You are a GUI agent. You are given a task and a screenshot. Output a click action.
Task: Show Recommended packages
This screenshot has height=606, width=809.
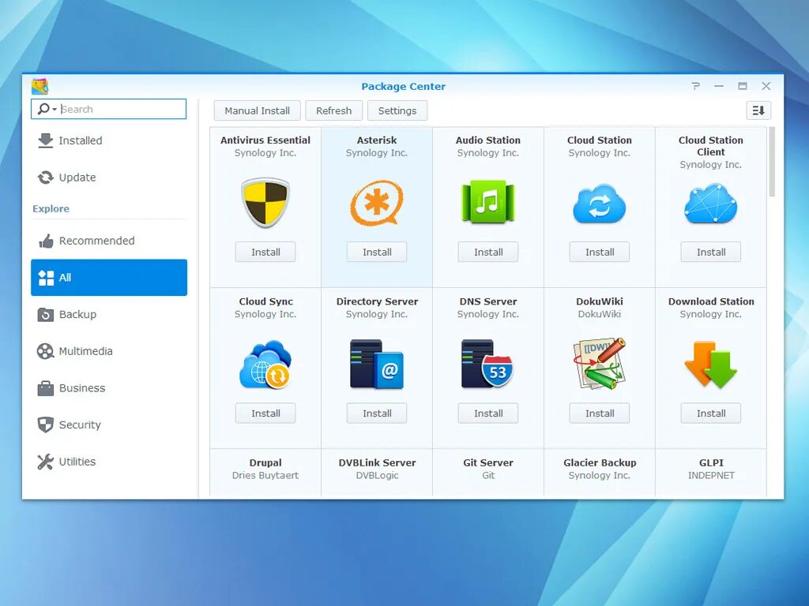pos(108,241)
